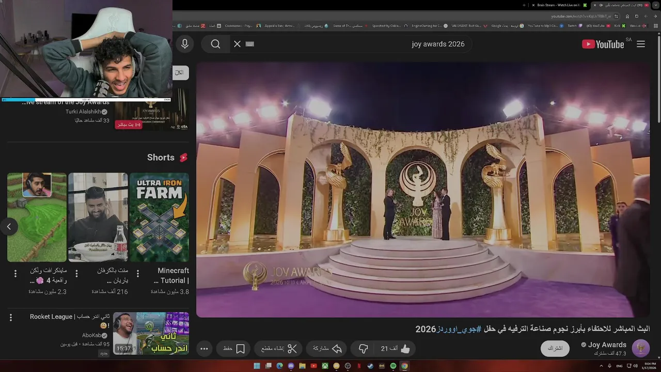Save the video with حفظ button
The width and height of the screenshot is (661, 372).
(234, 349)
